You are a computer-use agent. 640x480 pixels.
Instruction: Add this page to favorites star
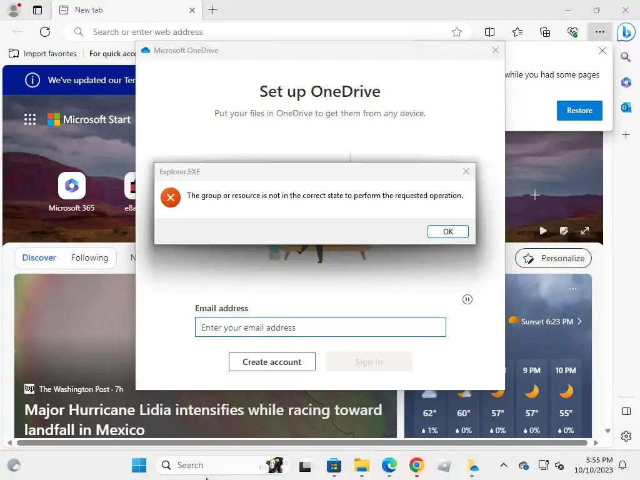(457, 32)
